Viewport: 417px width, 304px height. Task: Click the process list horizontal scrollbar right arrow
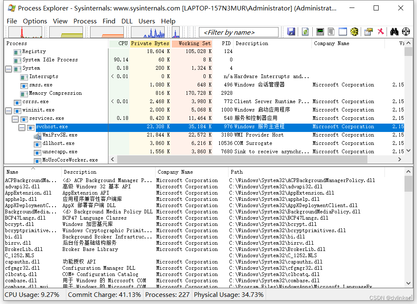click(399, 159)
